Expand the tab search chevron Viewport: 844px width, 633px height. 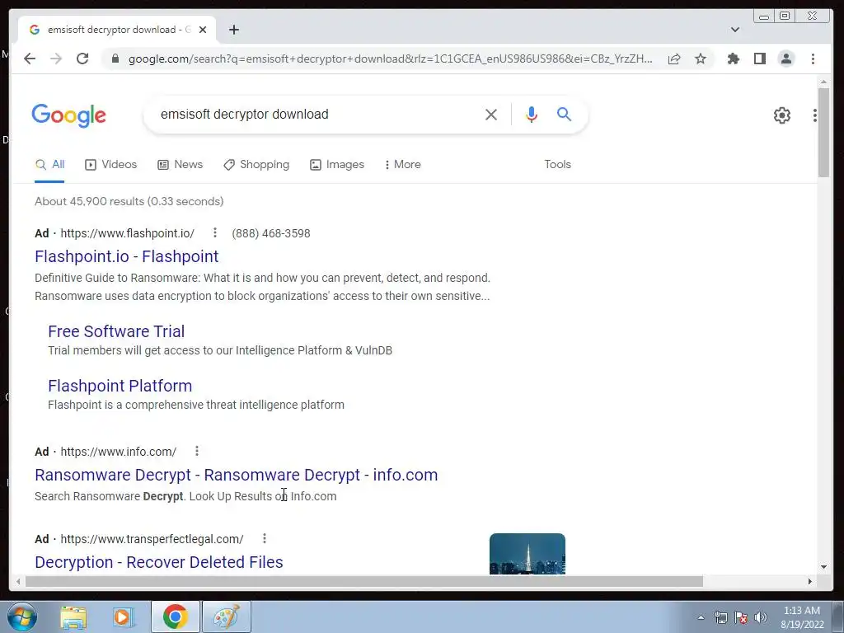click(x=734, y=30)
